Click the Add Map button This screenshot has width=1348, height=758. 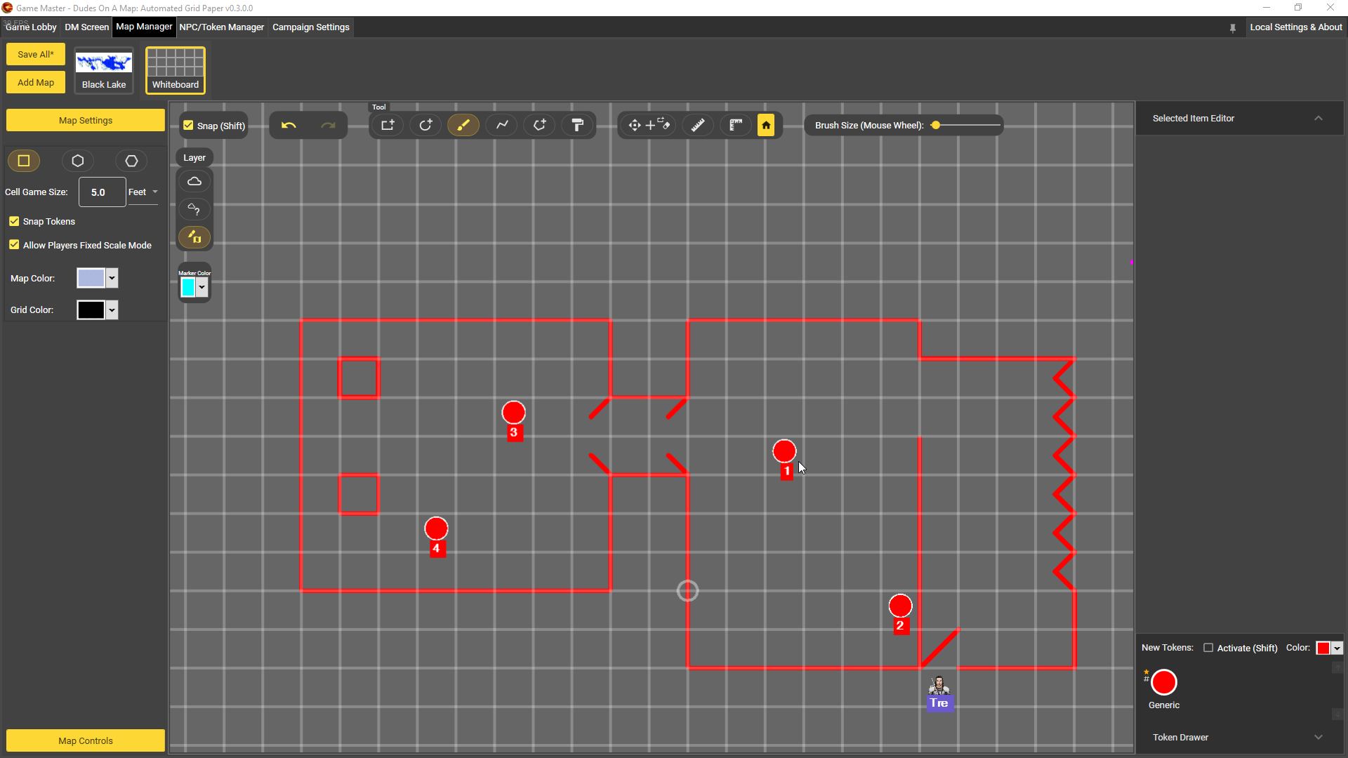pyautogui.click(x=36, y=82)
